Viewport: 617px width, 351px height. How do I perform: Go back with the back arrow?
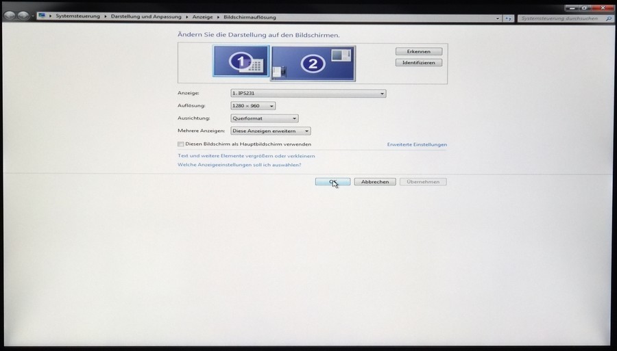(x=10, y=16)
